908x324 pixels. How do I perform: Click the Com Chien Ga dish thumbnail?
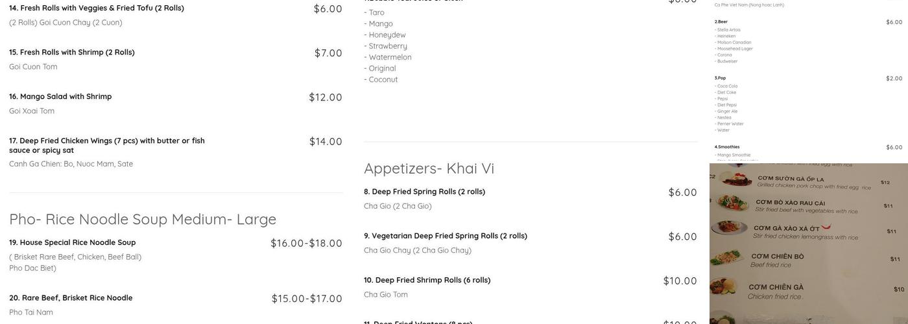coord(725,286)
